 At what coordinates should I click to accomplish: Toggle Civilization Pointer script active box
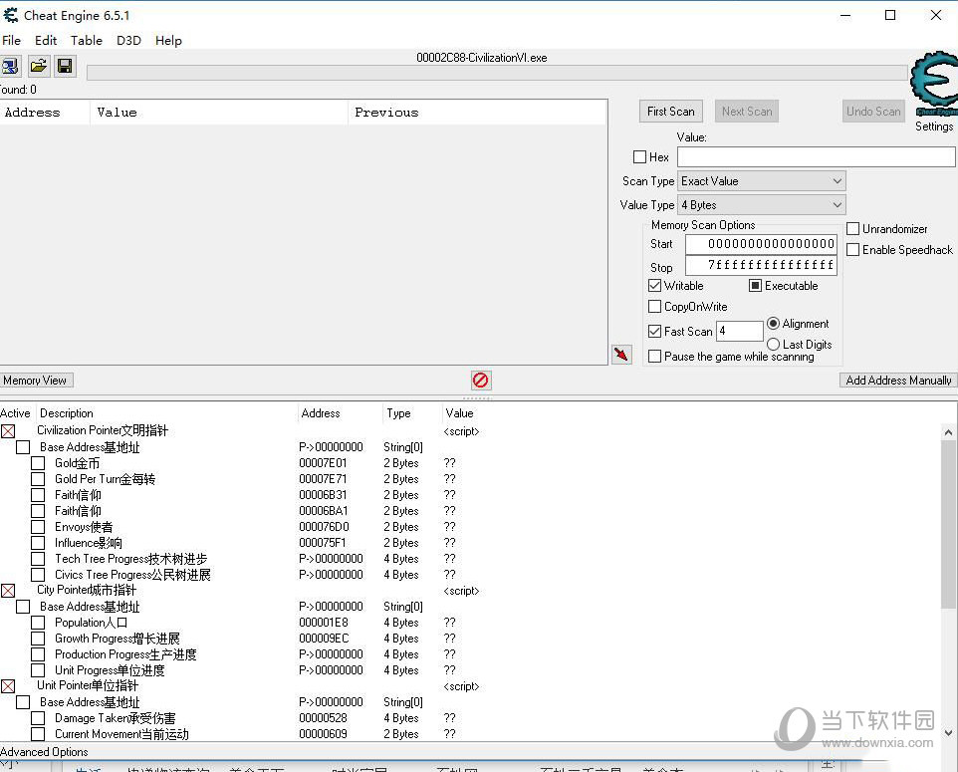[x=8, y=431]
